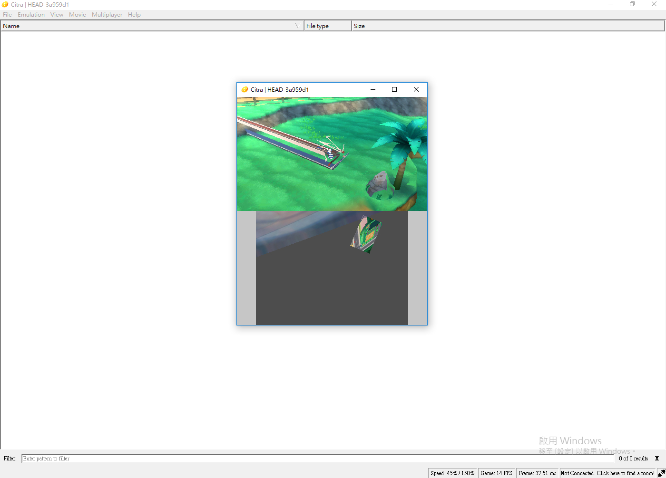Screen dimensions: 666x478
Task: Close the main Citra window
Action: pos(654,4)
